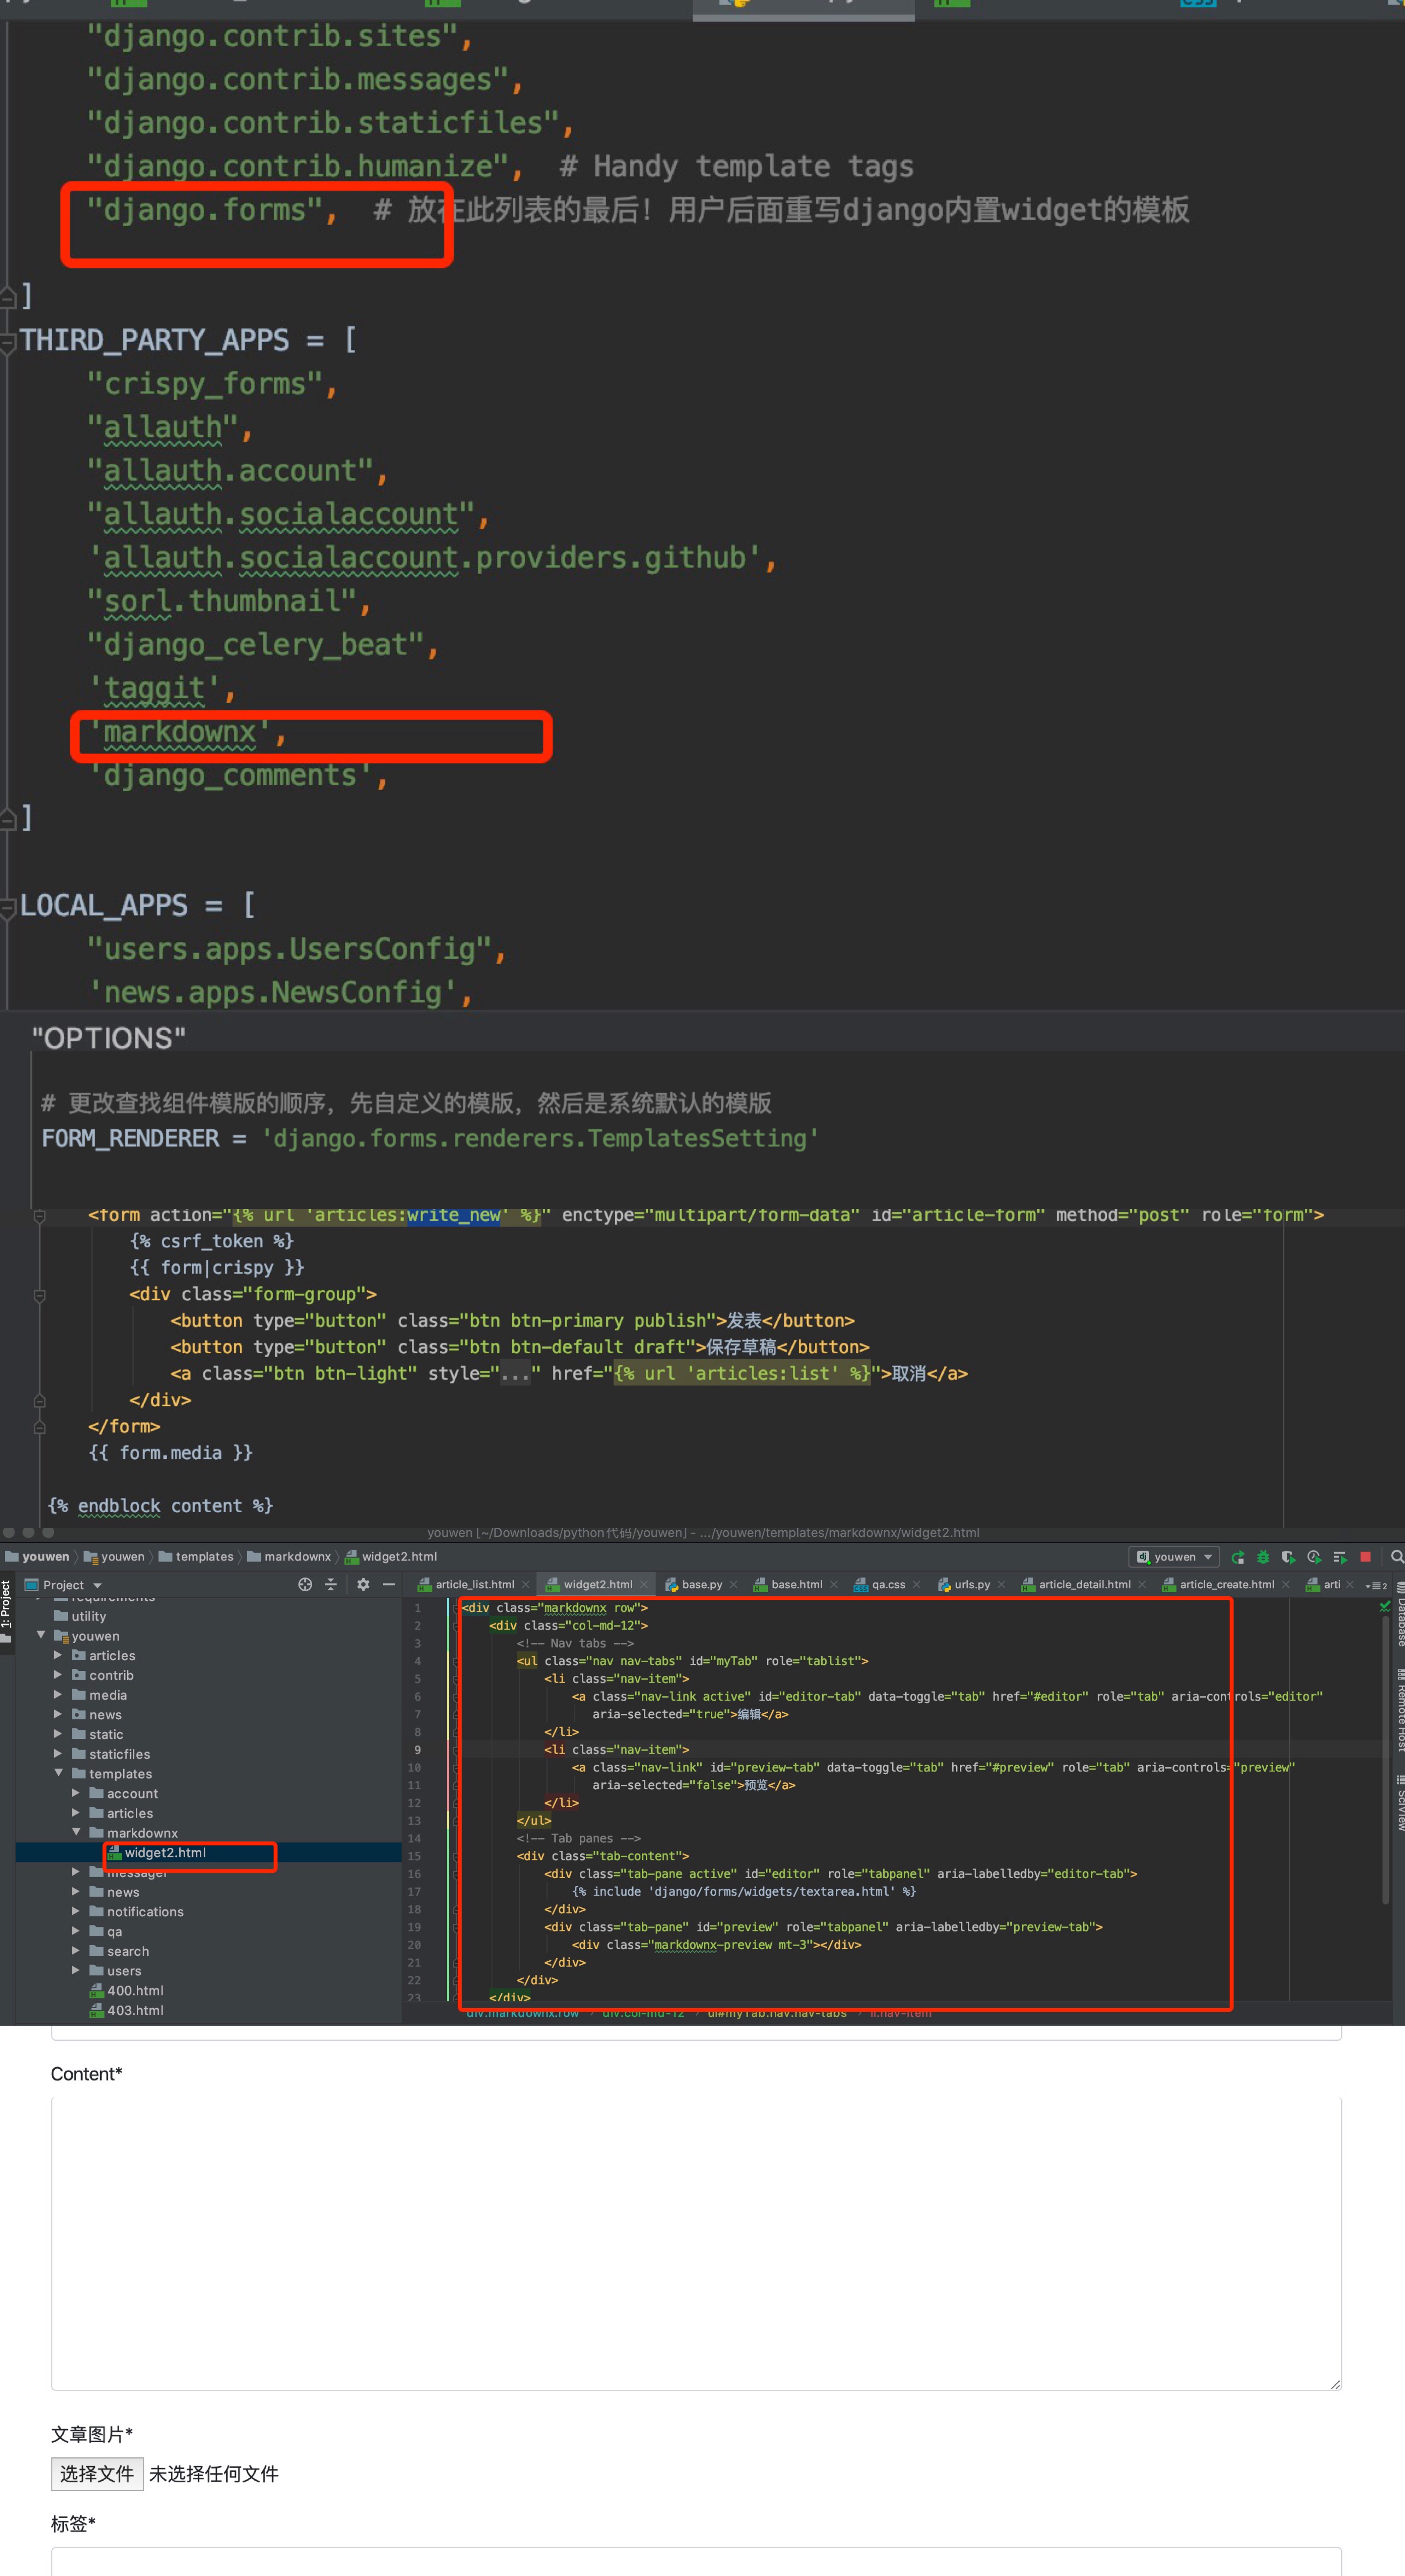Click the green Run youwen icon
Viewport: 1405px width, 2576px height.
click(x=1238, y=1557)
